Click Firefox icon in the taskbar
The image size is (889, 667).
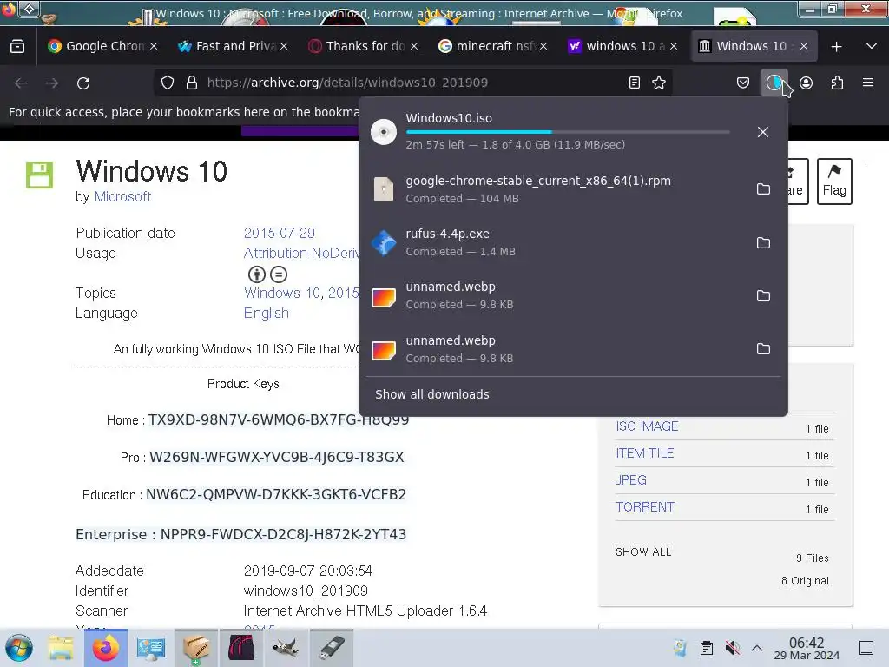click(x=106, y=648)
